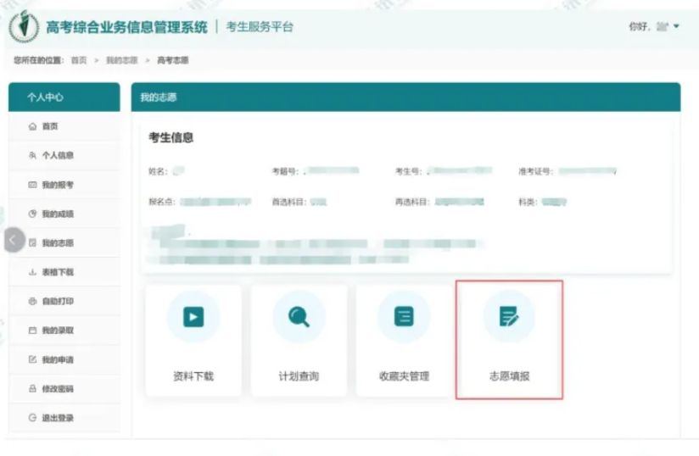
Task: Open 我的成绩 sidebar menu item
Action: 64,214
